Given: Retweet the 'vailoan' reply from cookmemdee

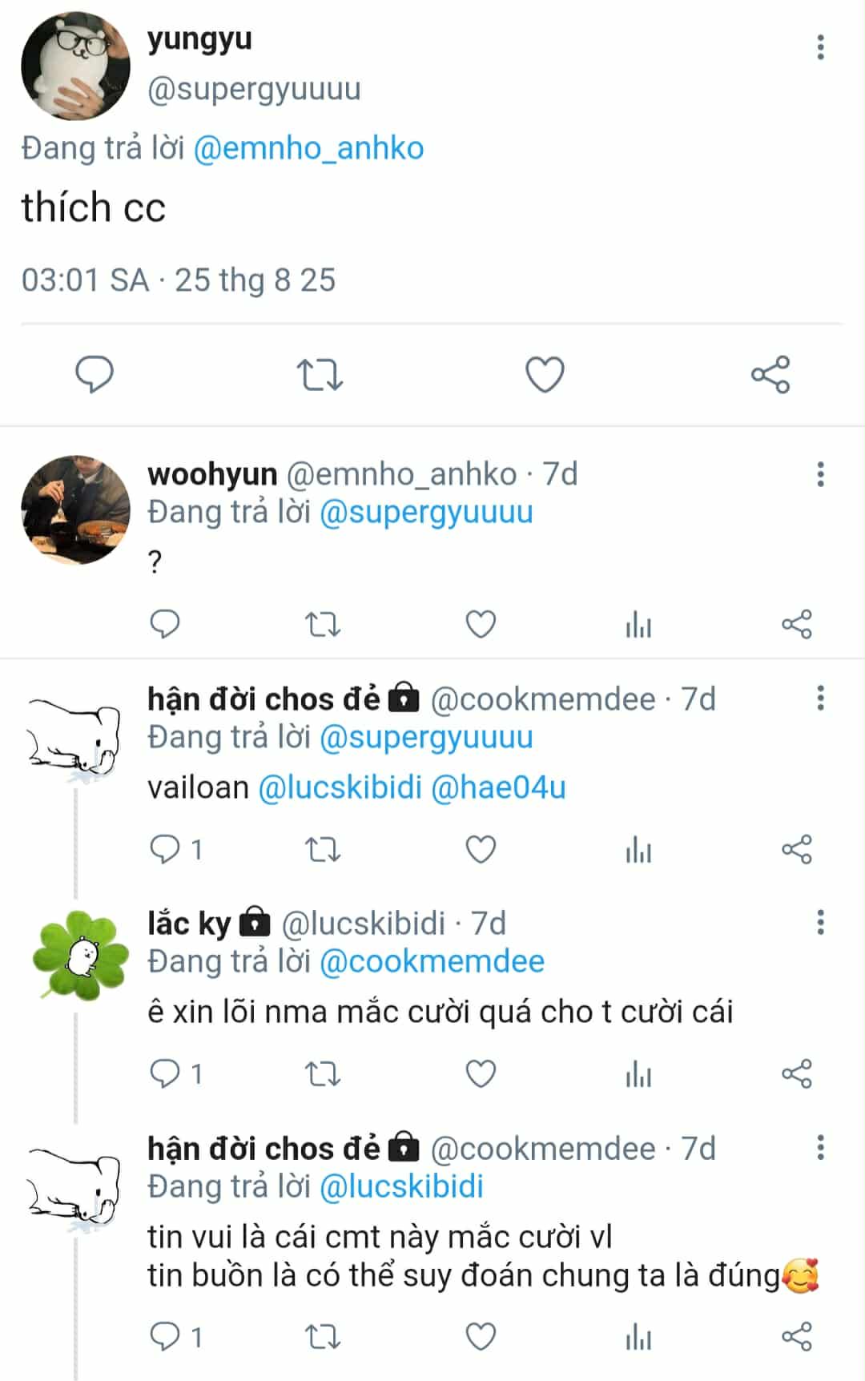Looking at the screenshot, I should 323,849.
